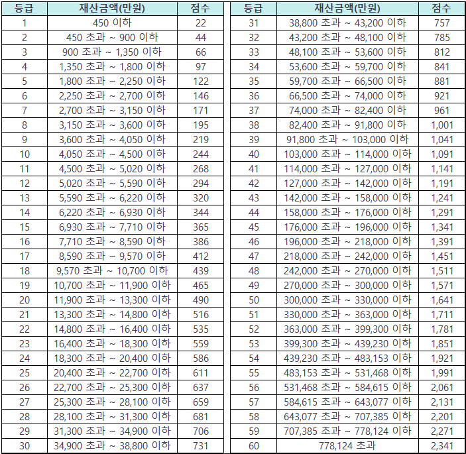Select the cell '270,000 초과 ~ 300,000 이하'

(x=347, y=285)
